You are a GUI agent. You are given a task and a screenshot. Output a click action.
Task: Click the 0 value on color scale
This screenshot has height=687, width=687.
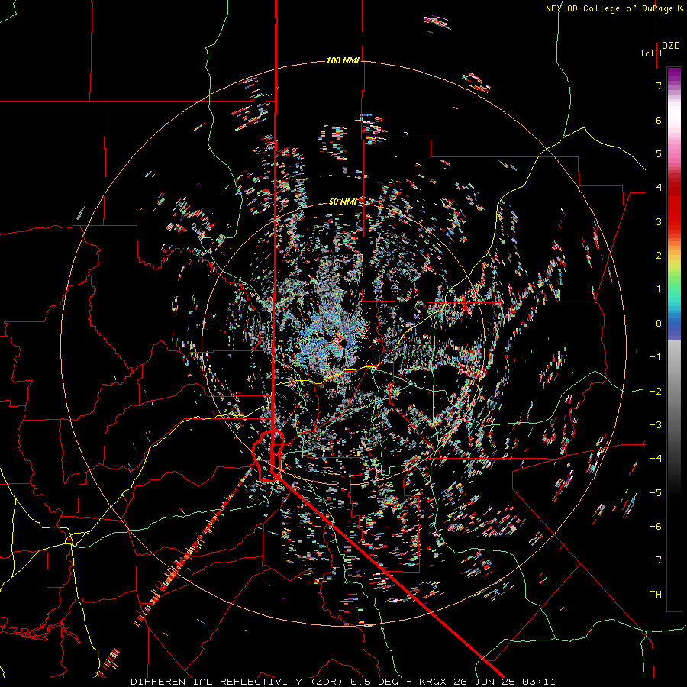pyautogui.click(x=659, y=324)
